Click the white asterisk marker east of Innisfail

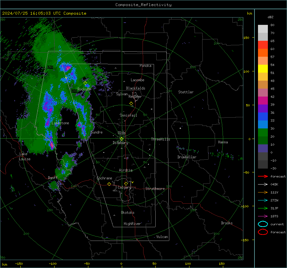[x=151, y=109]
